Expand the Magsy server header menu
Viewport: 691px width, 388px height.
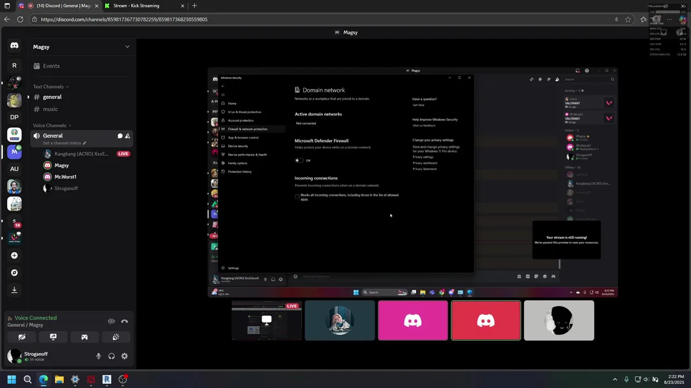point(127,47)
